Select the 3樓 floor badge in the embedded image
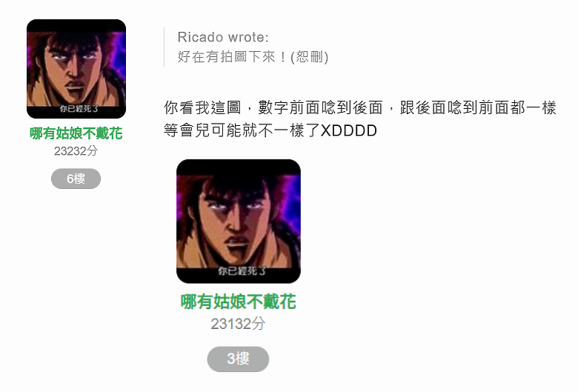Image resolution: width=578 pixels, height=392 pixels. [238, 359]
